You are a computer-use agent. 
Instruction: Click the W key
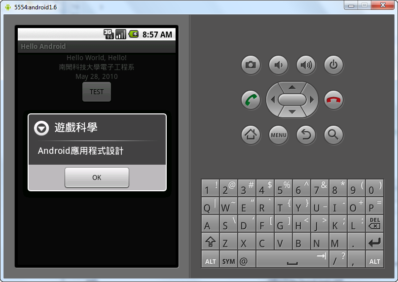tap(229, 206)
